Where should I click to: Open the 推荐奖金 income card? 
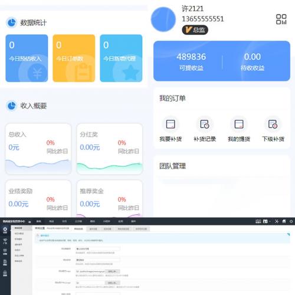tap(110, 199)
